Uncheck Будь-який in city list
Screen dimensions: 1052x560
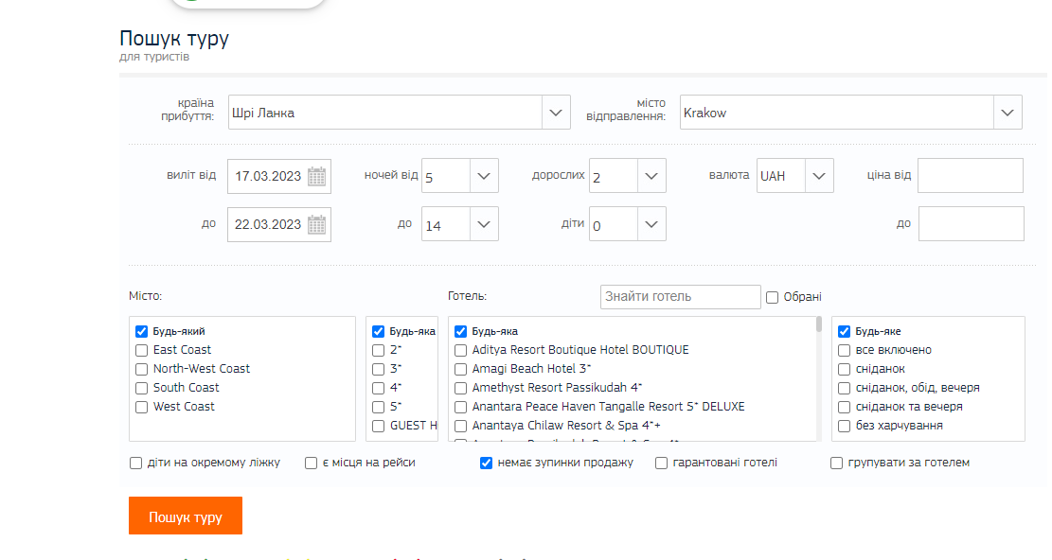click(142, 332)
